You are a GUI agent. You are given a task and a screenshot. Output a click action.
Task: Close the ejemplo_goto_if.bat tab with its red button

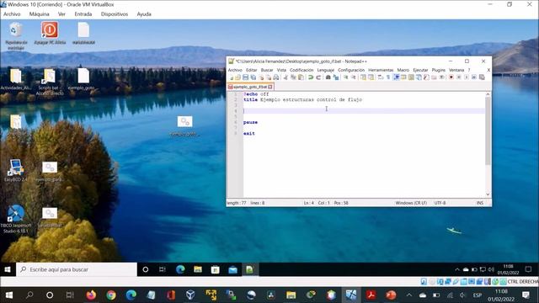270,87
